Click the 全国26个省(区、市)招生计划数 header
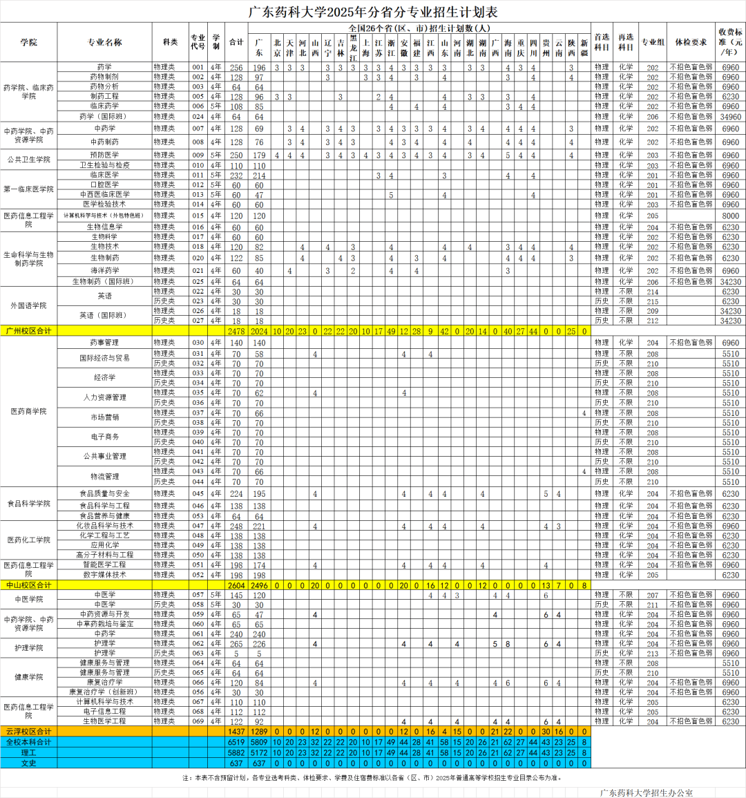The image size is (746, 798). tap(419, 28)
